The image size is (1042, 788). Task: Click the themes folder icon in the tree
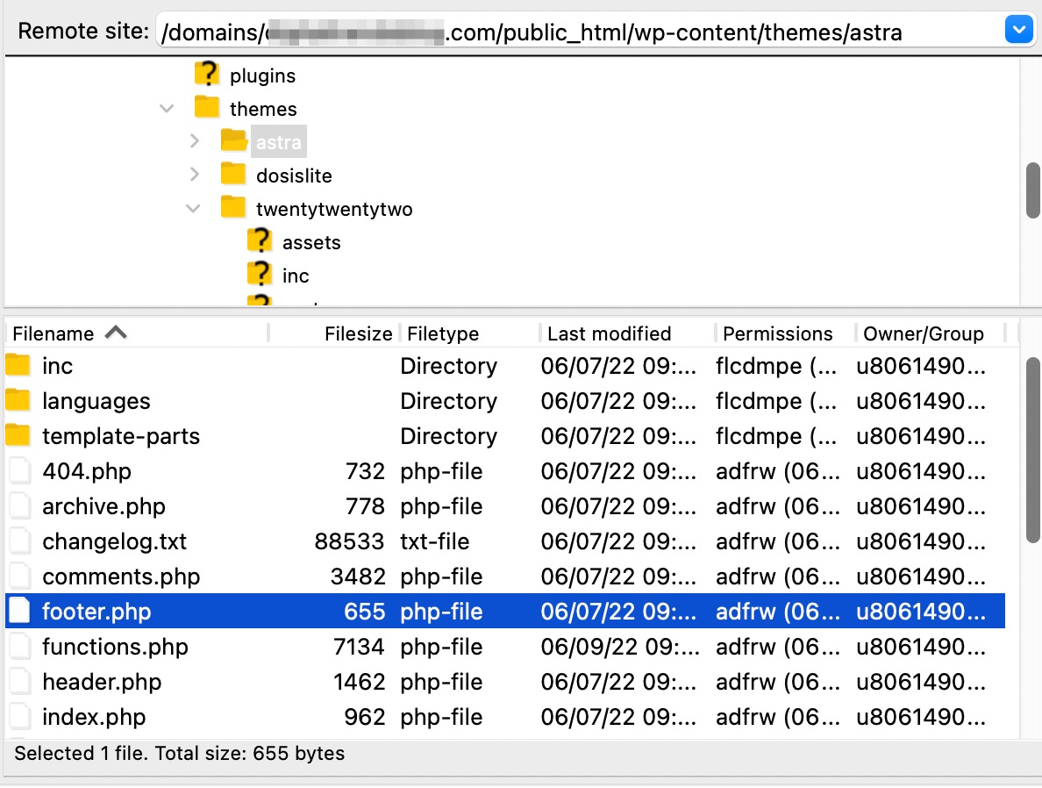[x=207, y=107]
